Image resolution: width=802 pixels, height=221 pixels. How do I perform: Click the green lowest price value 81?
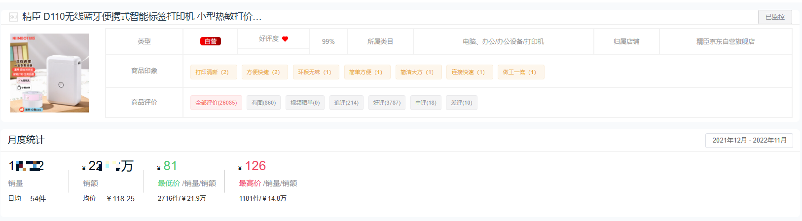(x=170, y=166)
